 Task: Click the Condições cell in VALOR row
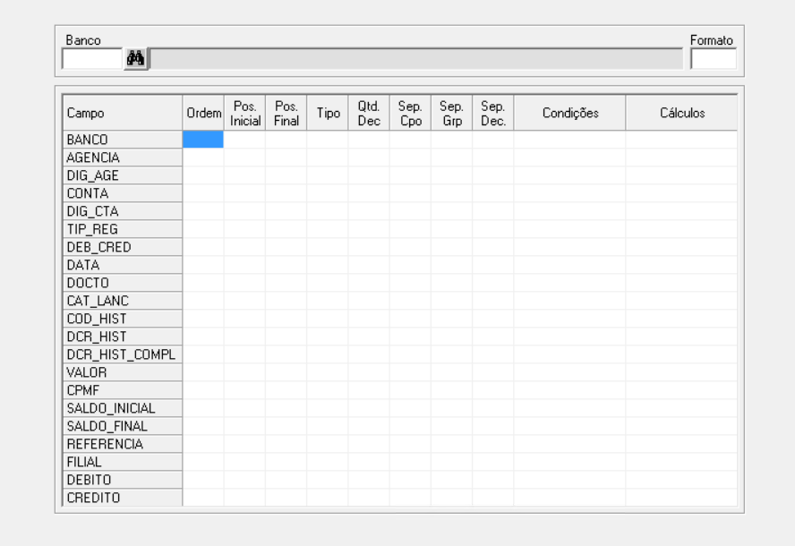pyautogui.click(x=570, y=372)
